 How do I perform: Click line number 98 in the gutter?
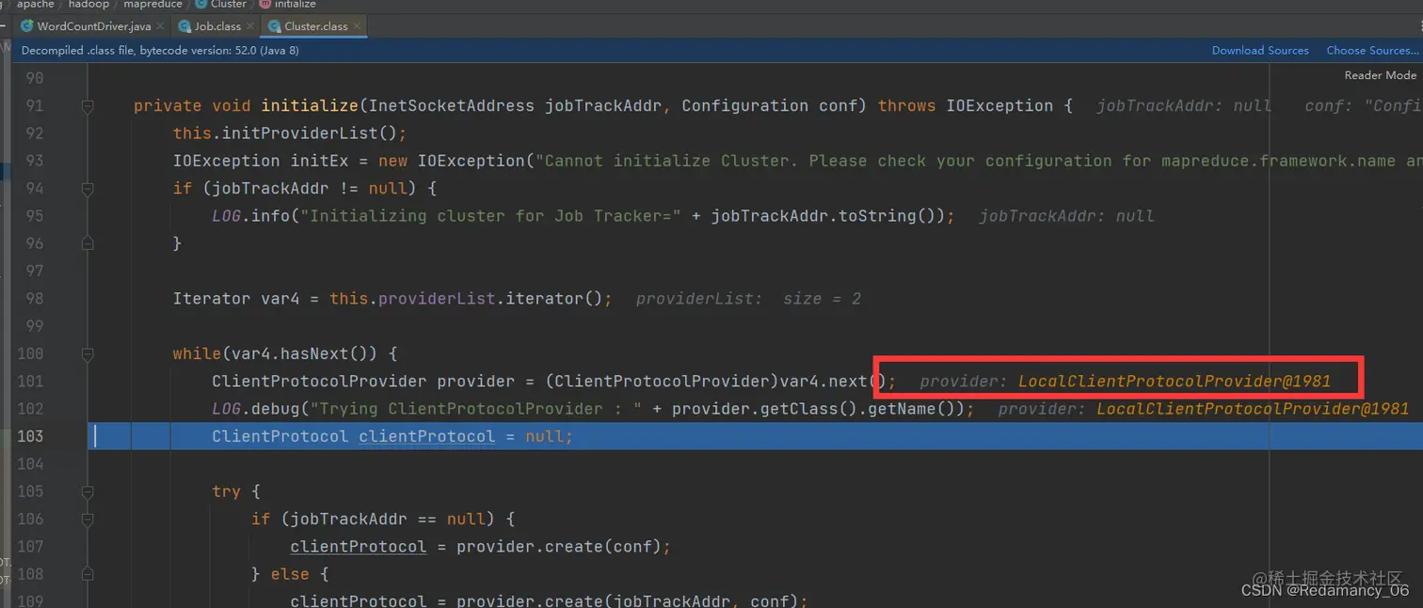[x=34, y=299]
